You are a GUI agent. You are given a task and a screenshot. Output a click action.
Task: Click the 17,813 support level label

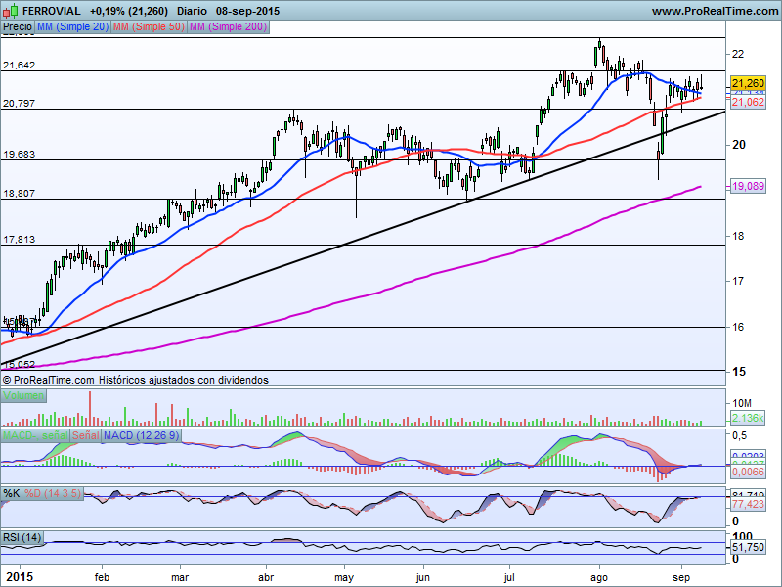[19, 240]
